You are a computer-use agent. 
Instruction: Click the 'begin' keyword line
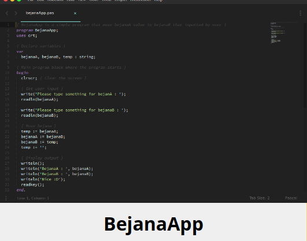(x=23, y=73)
